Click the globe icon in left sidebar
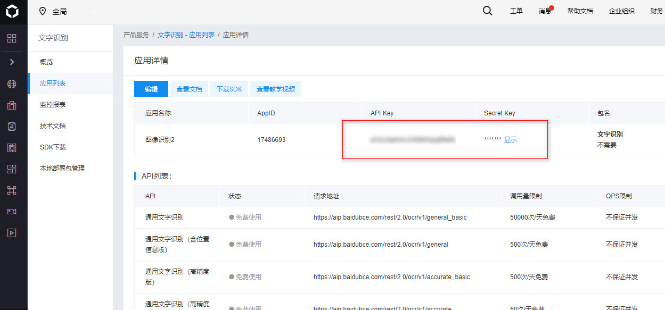The height and width of the screenshot is (310, 665). [12, 84]
